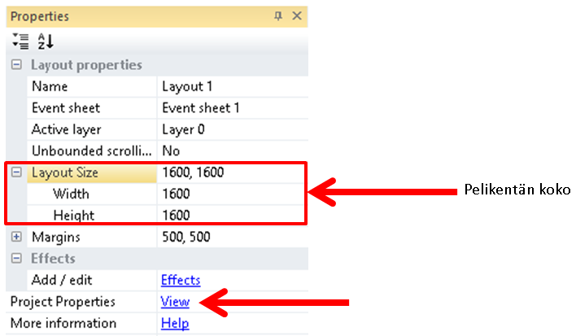The height and width of the screenshot is (336, 576).
Task: Edit the Height value field
Action: 232,216
